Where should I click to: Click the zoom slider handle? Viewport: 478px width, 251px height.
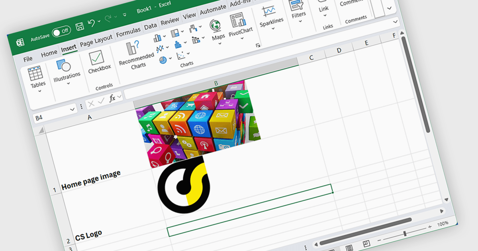405,233
